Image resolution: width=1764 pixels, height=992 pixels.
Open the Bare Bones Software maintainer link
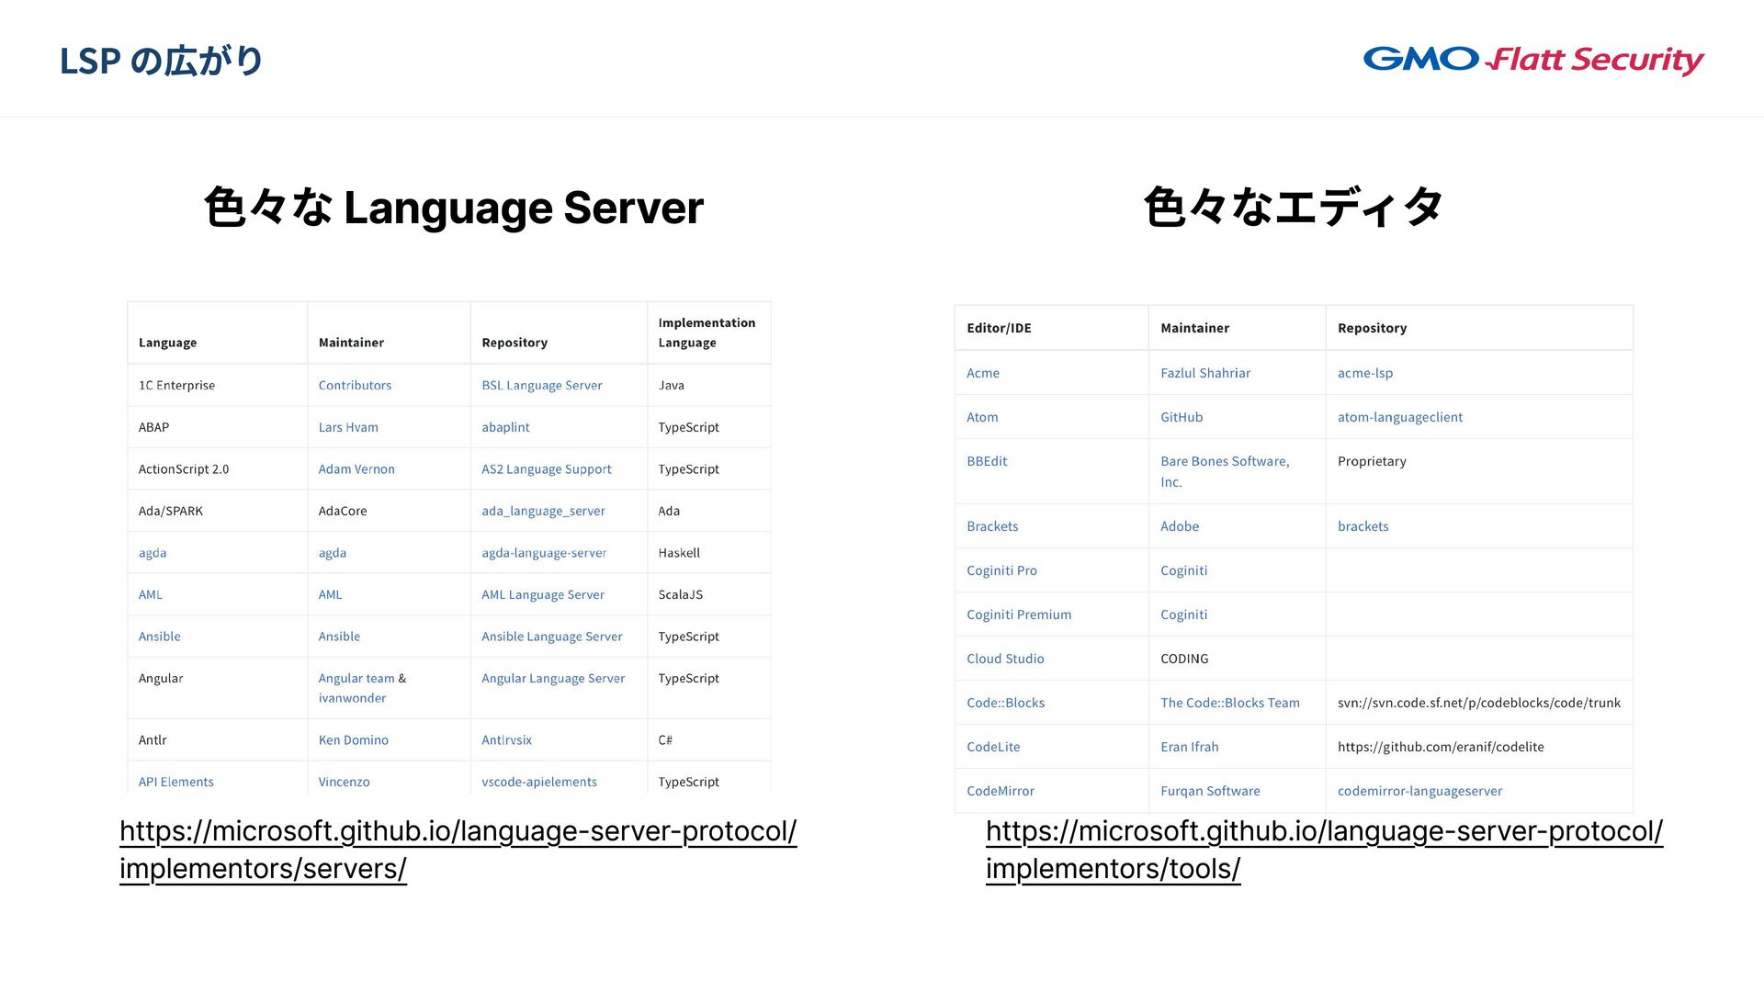coord(1224,461)
